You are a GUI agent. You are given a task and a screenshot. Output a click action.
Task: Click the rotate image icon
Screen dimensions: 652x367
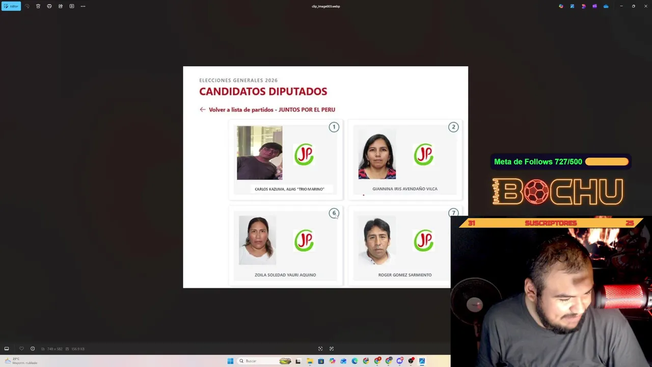[27, 6]
